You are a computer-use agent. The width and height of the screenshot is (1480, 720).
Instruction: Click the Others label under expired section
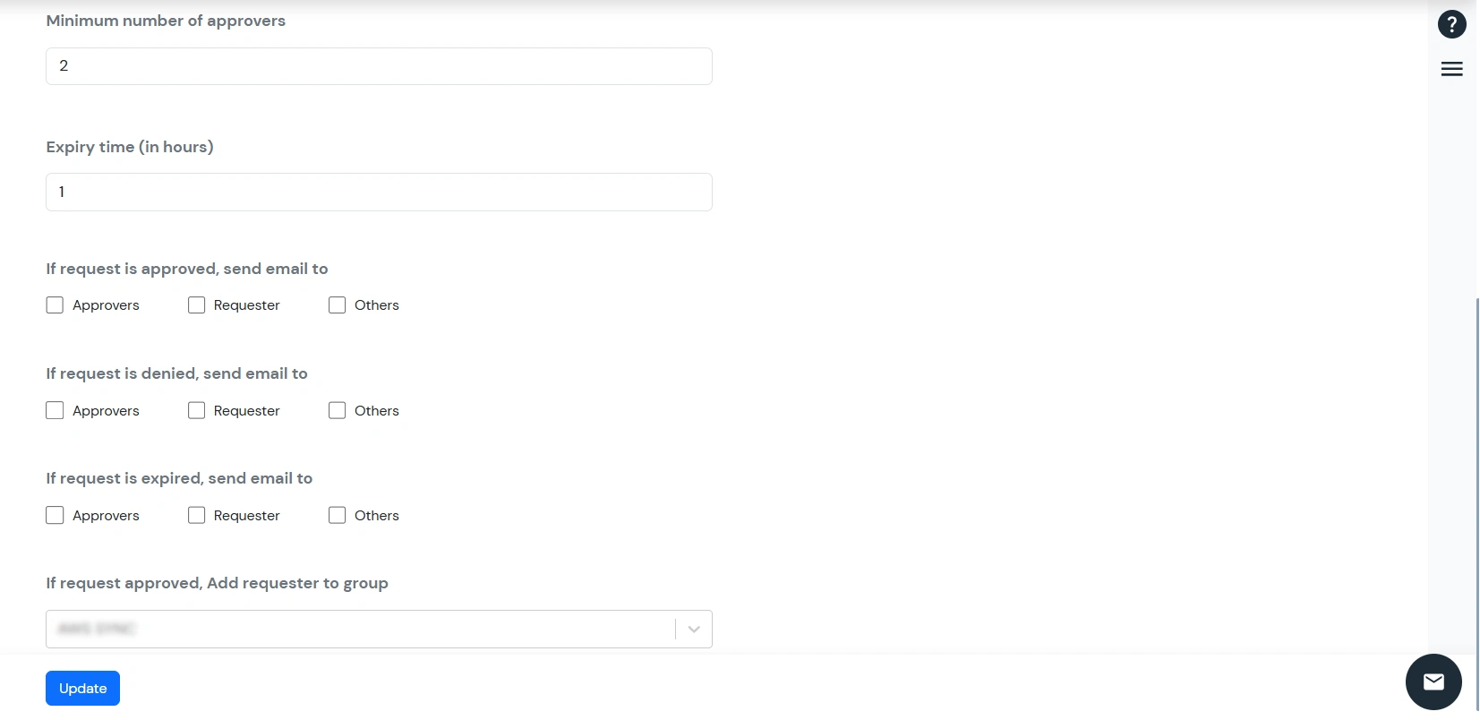pos(376,515)
